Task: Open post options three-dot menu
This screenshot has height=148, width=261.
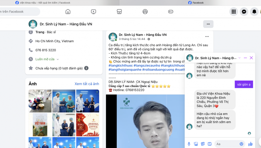Action: 207,37
